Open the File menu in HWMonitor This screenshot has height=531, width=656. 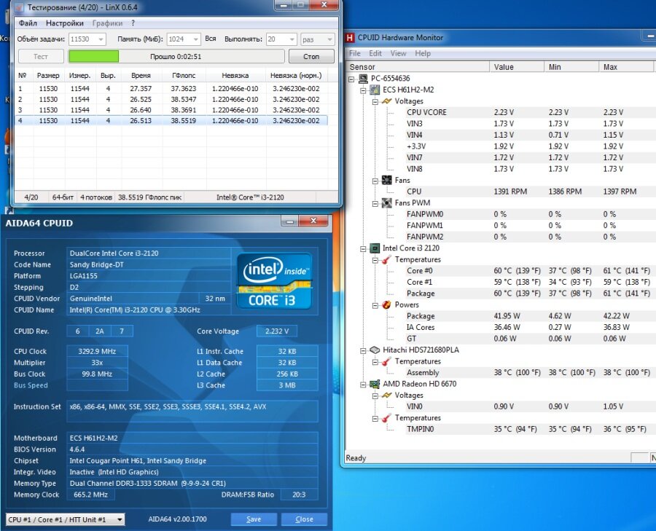pyautogui.click(x=355, y=53)
